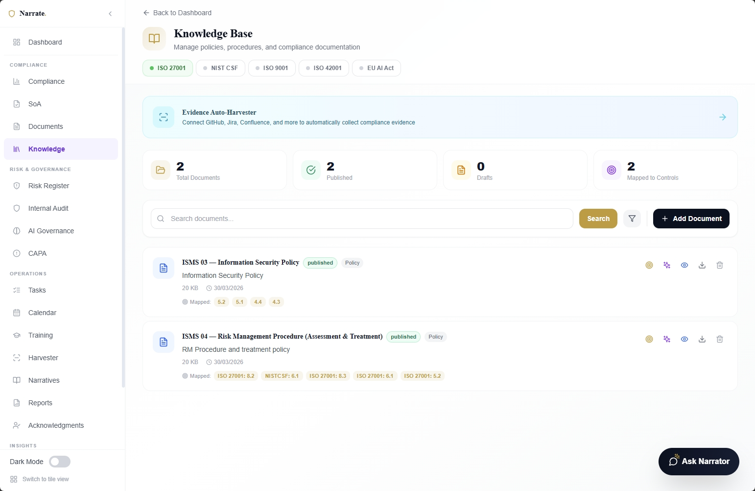The height and width of the screenshot is (491, 755).
Task: Collapse the sidebar with the chevron
Action: (x=110, y=14)
